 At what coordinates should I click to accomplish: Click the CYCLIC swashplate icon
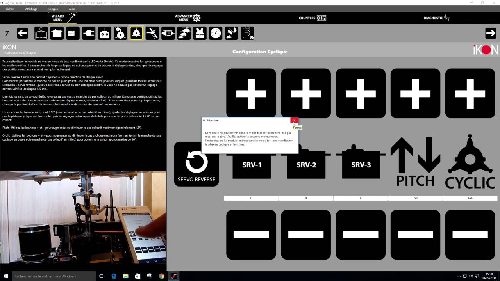pos(470,162)
